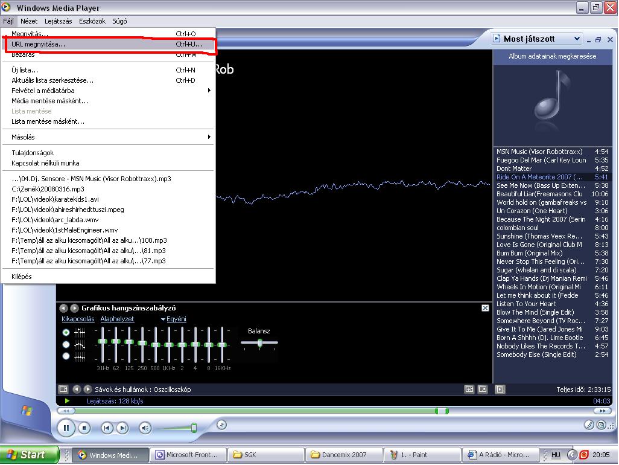
Task: Click the Kikapcsolás equalizer link
Action: 78,319
